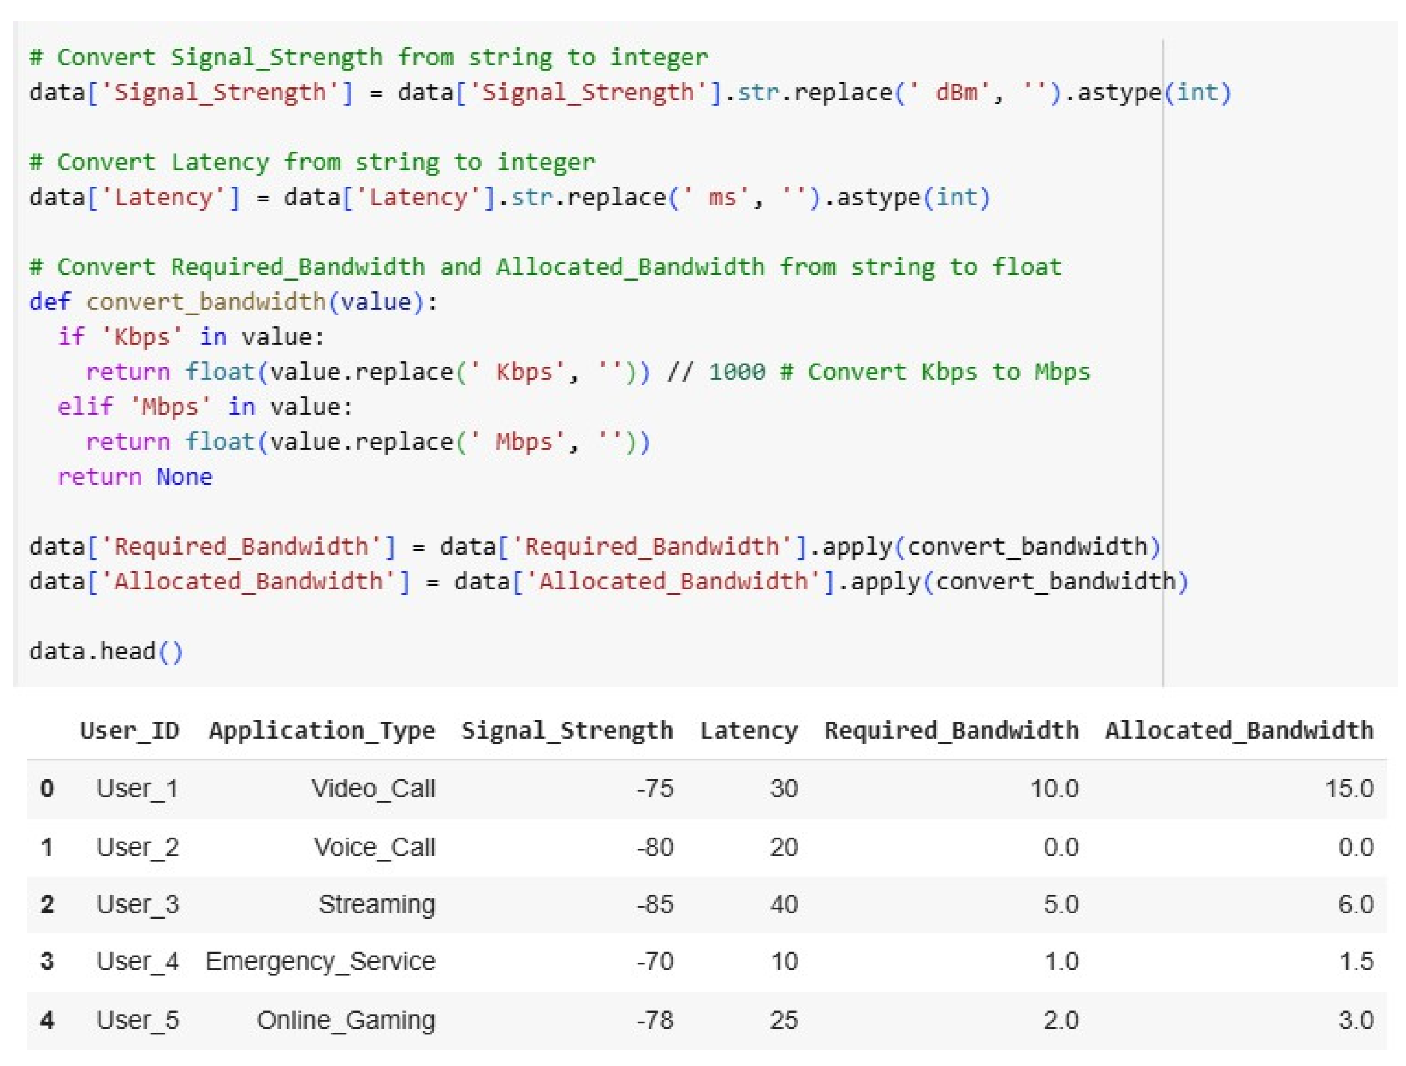Click the Signal_Strength column header
The width and height of the screenshot is (1406, 1066).
567,730
